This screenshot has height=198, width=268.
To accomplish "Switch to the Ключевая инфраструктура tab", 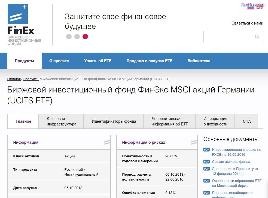I will tap(61, 121).
